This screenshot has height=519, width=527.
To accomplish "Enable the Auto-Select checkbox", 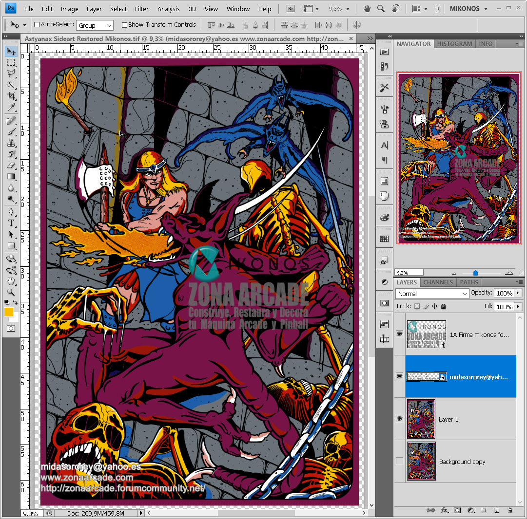I will coord(37,25).
